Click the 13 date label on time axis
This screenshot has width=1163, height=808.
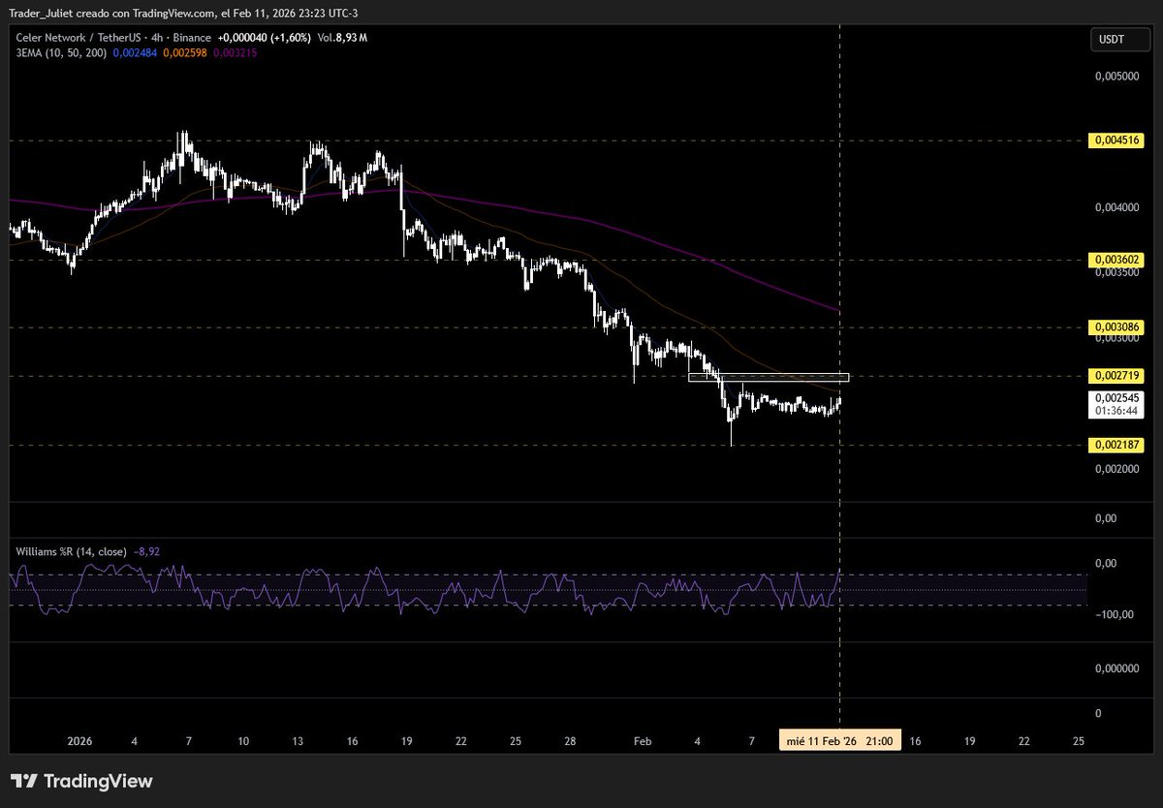(298, 740)
